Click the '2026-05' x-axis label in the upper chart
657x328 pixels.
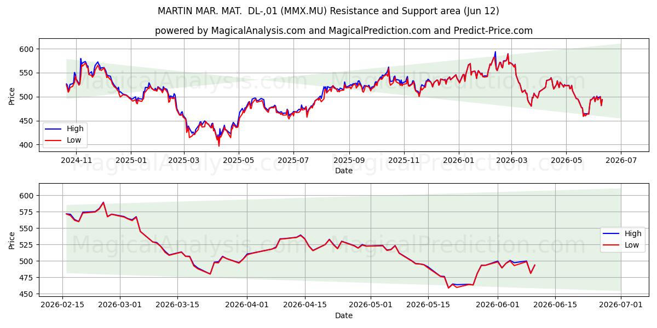coord(566,160)
